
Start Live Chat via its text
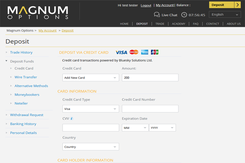click(x=169, y=15)
